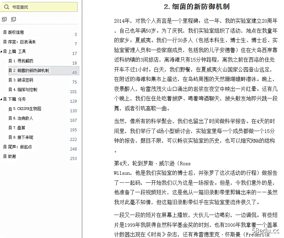Click page number 7 in bookmark list
Screen dimensions: 284x238
[x=76, y=44]
